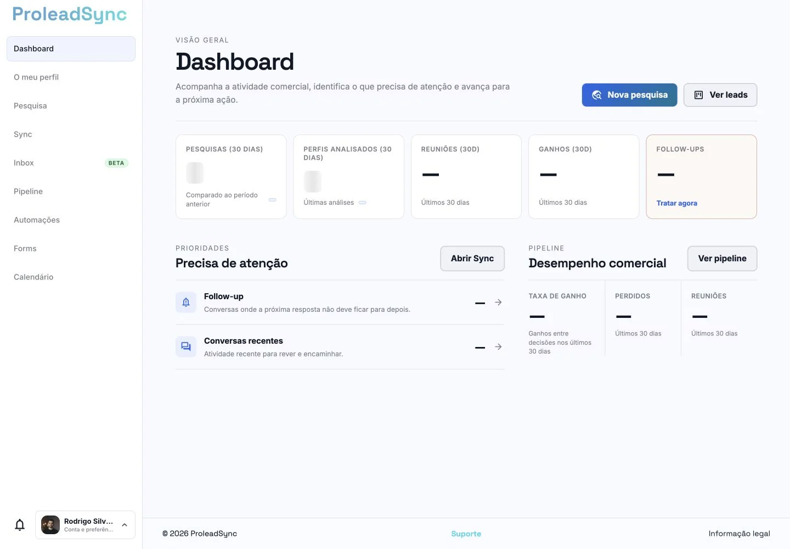
Task: Open the Inbox sidebar item
Action: tap(71, 163)
